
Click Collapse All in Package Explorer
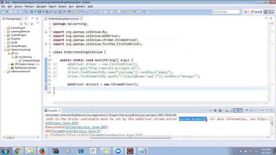[21, 24]
